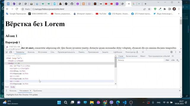190x106 pixels.
Task: Click the Фильтр styles input field
Action: 140,60
